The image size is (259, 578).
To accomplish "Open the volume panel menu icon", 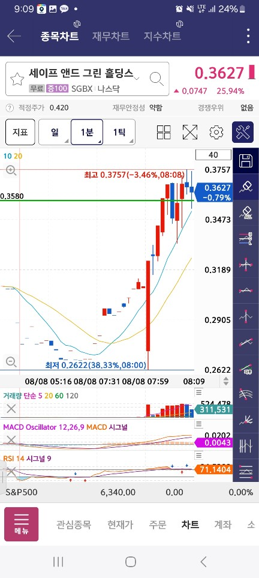I will click(x=199, y=392).
